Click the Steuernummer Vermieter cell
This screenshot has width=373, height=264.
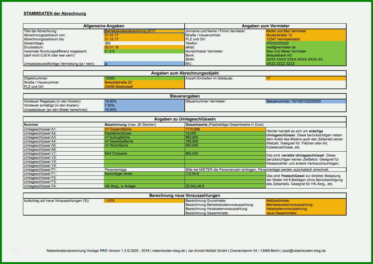click(x=306, y=102)
